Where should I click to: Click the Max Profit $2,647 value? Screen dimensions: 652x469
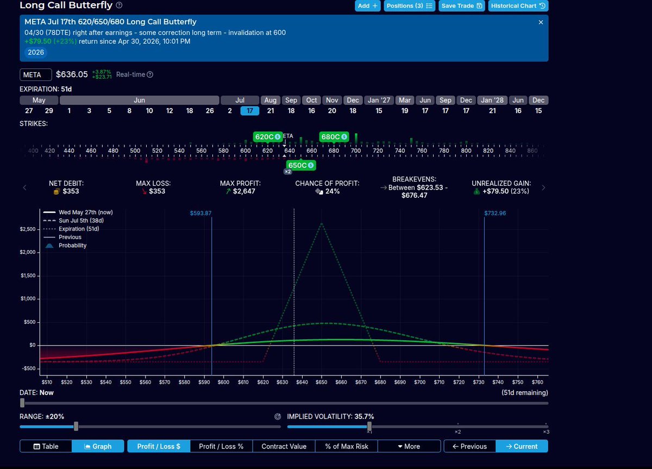tap(244, 191)
